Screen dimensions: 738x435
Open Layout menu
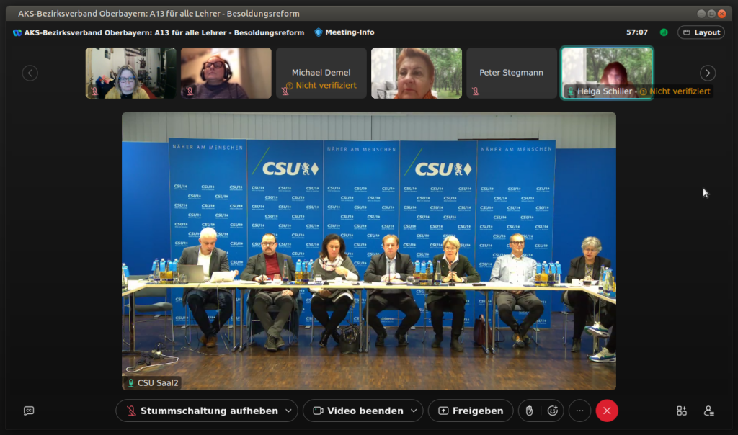[x=701, y=32]
